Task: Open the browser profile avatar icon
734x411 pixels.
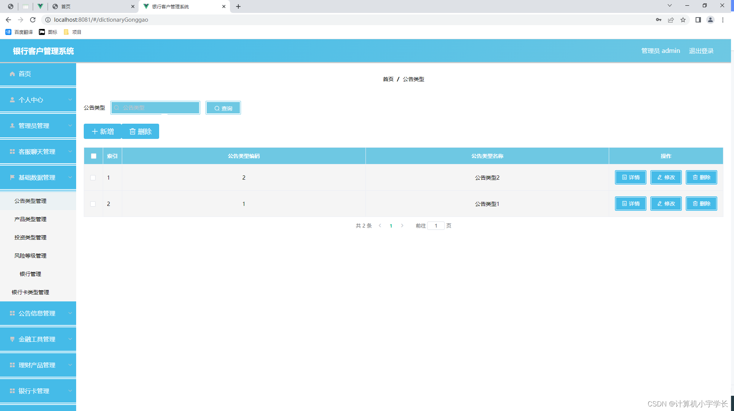Action: point(710,20)
